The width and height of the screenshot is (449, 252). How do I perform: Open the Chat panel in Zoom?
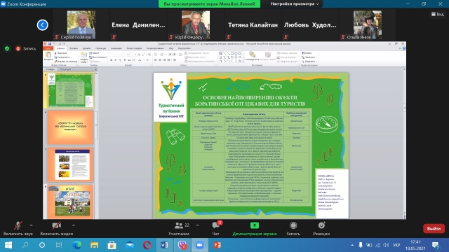(x=216, y=228)
